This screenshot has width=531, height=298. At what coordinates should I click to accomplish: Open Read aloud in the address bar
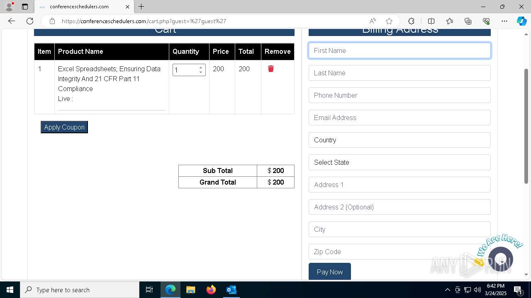pos(373,21)
